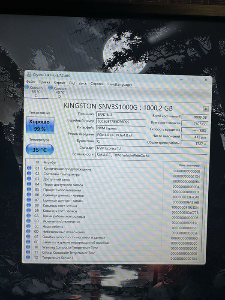The image size is (225, 300).
Task: Click the status icon for attribute 02
Action: 29,173
